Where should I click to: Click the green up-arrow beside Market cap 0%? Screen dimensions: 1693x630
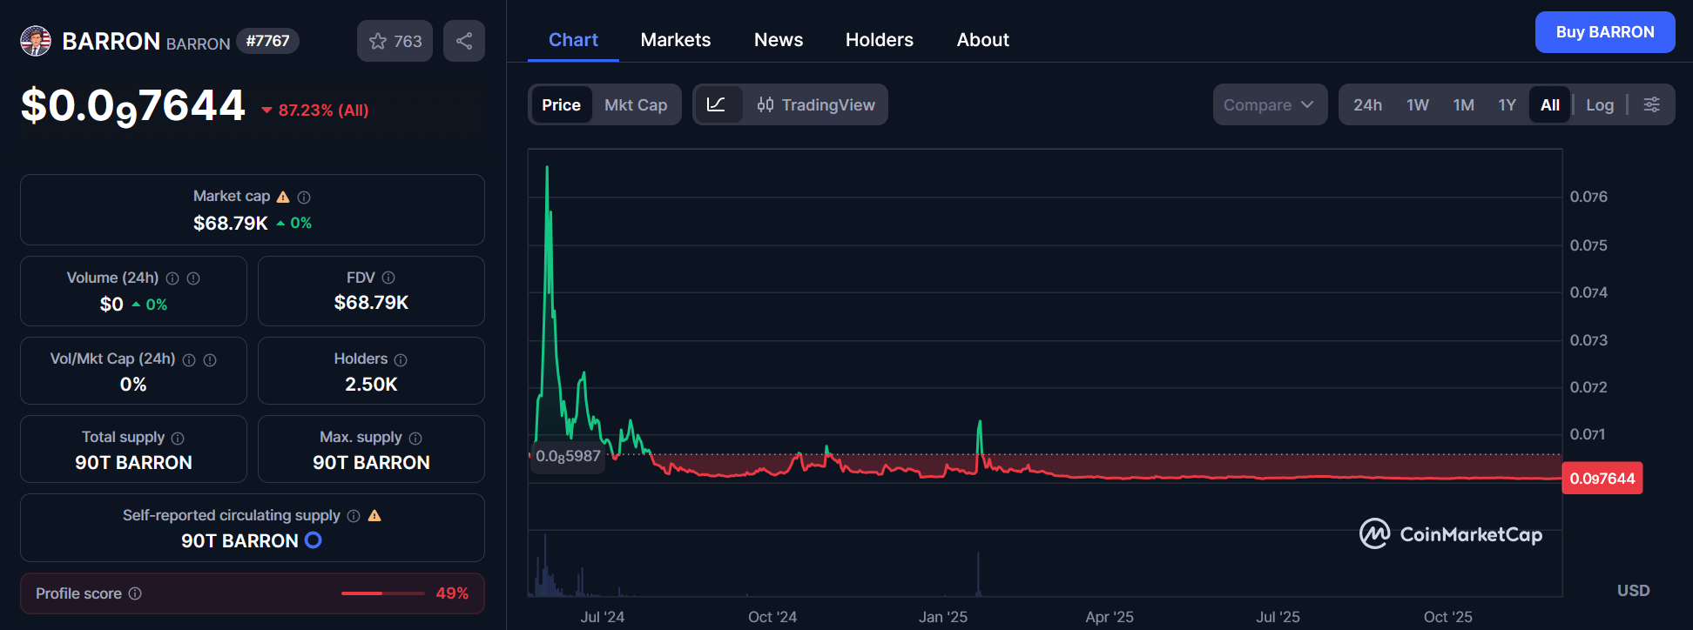tap(280, 224)
